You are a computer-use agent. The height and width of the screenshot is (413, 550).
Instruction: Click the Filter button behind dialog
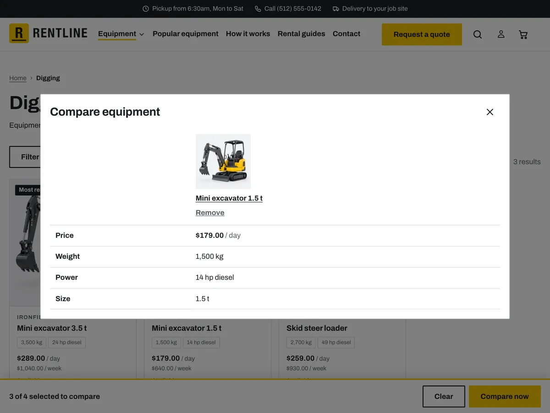click(x=25, y=157)
